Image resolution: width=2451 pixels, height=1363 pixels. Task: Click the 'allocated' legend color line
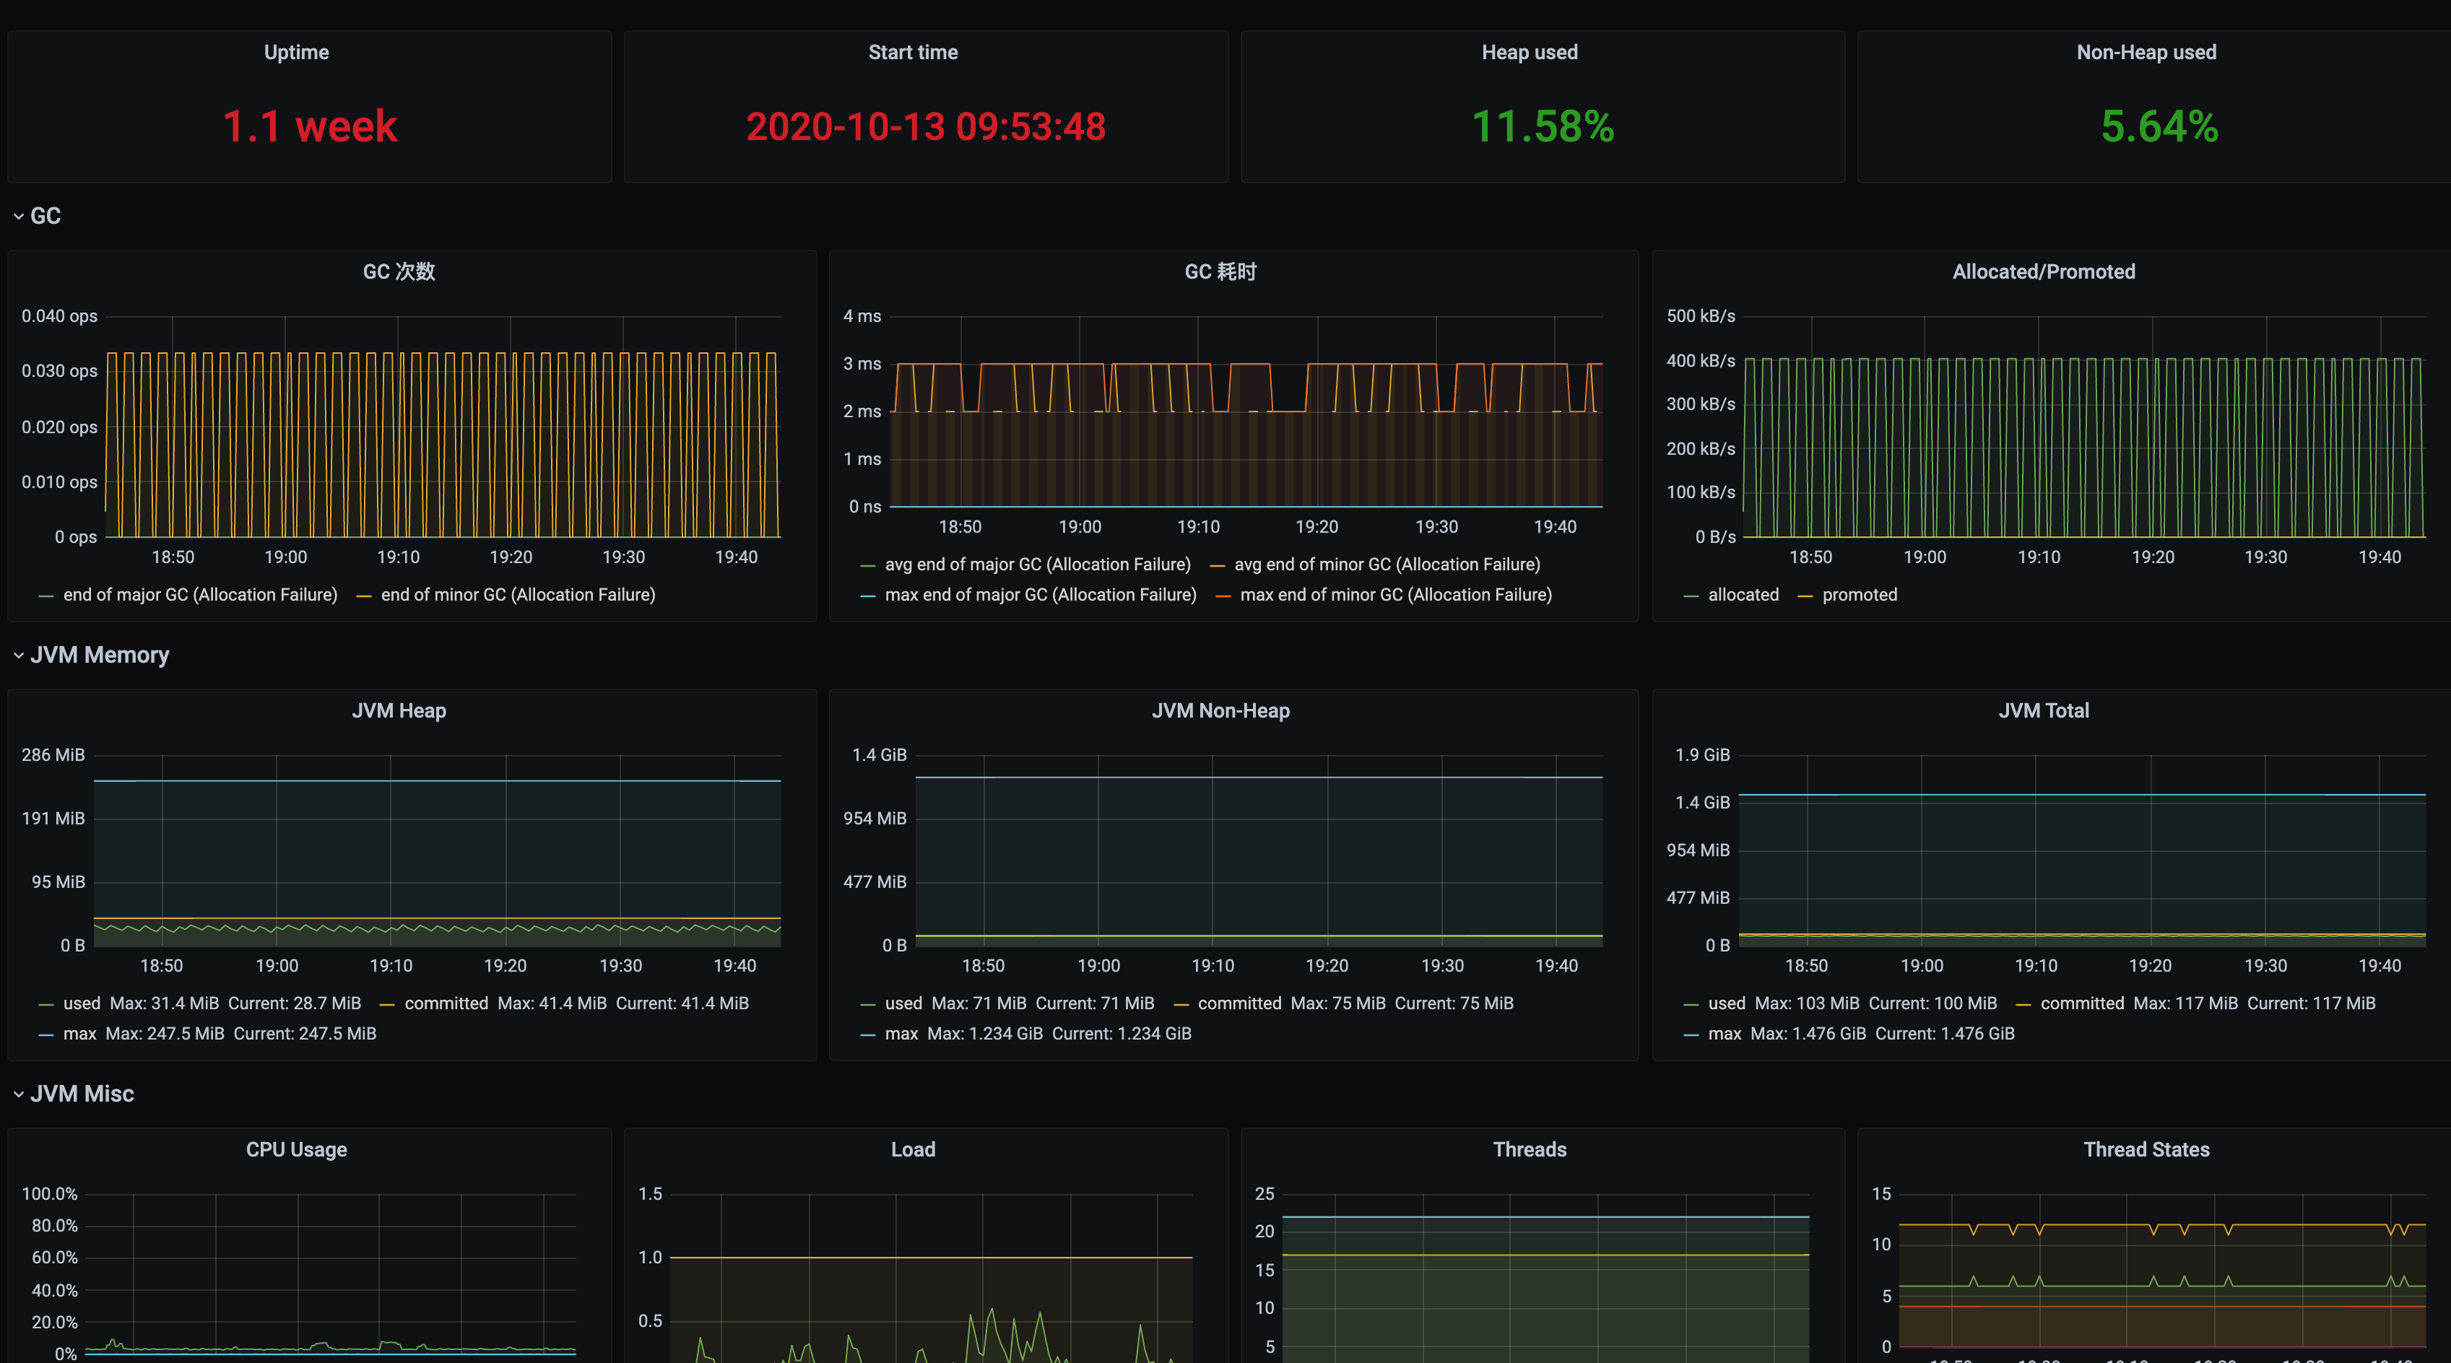tap(1691, 596)
